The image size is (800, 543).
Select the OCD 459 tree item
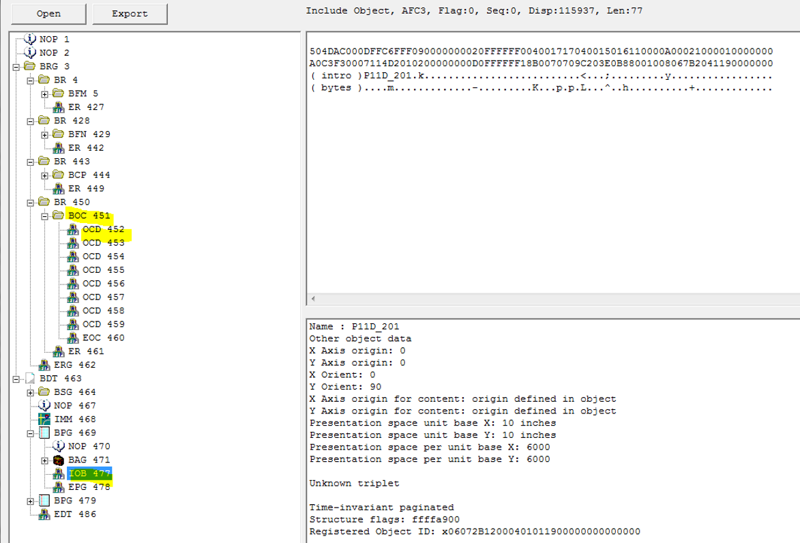(x=104, y=324)
